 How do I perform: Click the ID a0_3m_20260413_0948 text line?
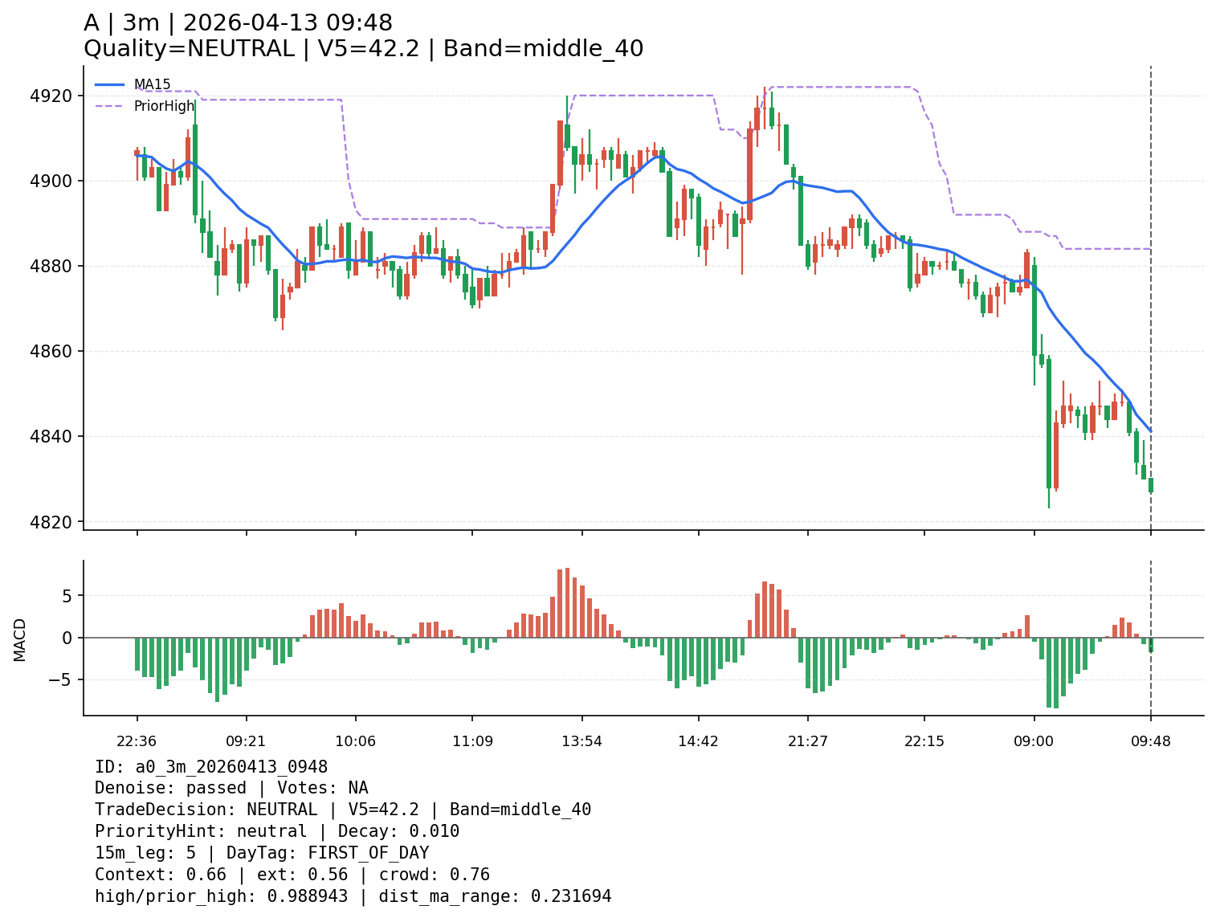tap(211, 767)
